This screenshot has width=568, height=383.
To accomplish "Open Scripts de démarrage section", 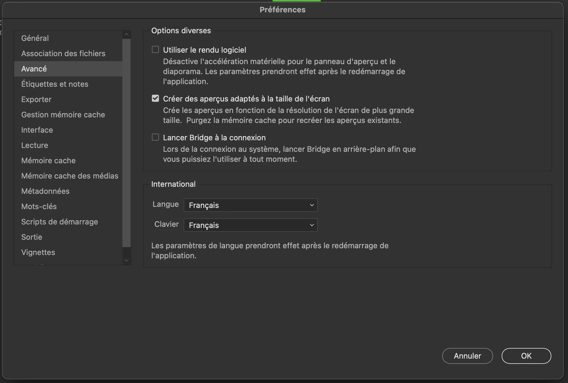I will coord(59,222).
